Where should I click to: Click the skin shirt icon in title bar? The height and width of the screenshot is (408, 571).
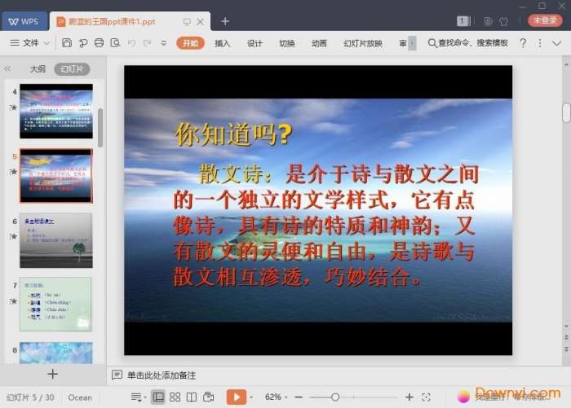504,21
